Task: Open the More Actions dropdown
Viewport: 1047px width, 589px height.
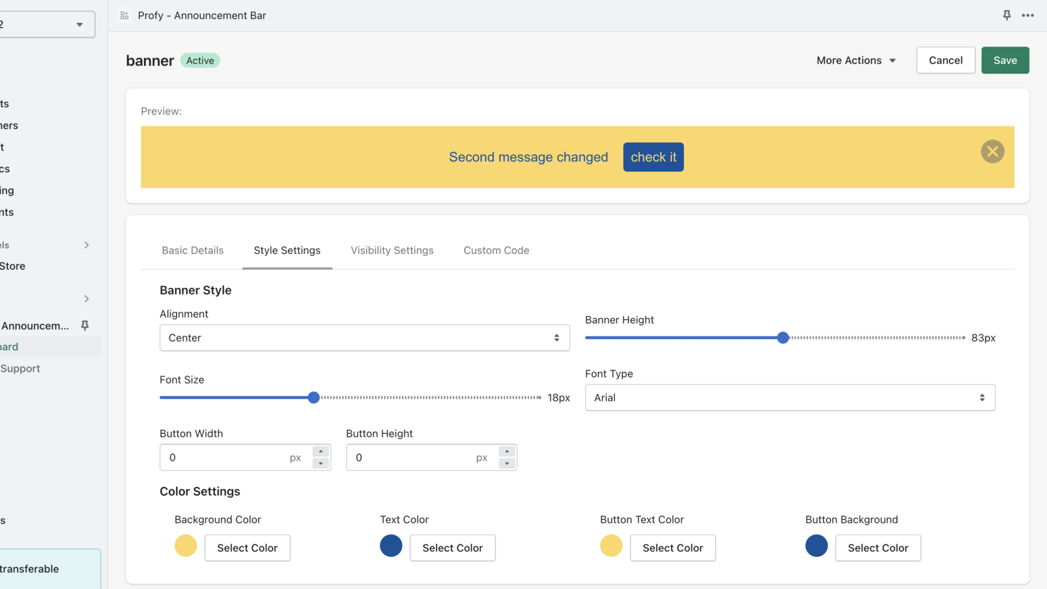Action: (x=856, y=60)
